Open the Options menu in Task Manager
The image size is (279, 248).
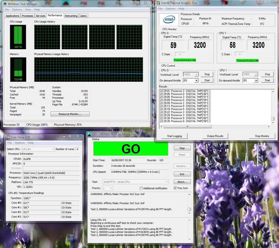coord(17,9)
